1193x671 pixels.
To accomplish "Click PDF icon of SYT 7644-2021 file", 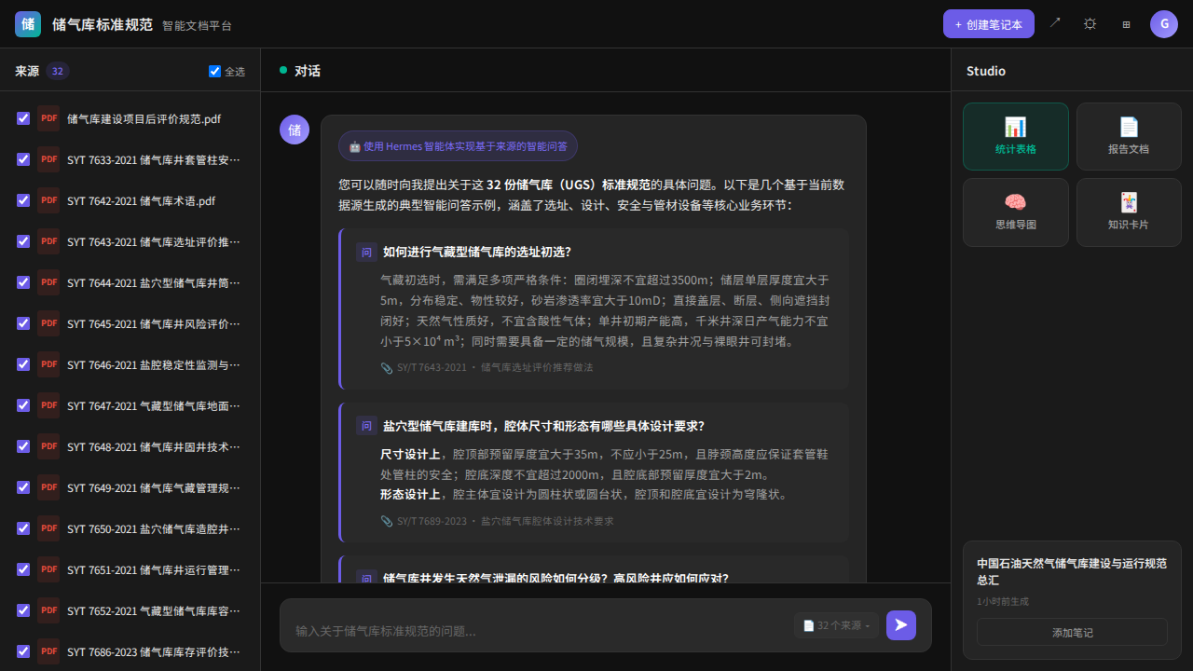I will point(48,282).
